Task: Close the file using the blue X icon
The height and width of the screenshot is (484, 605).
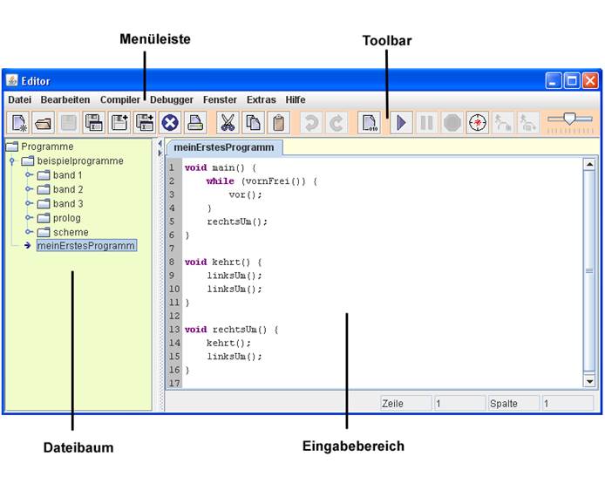Action: (170, 123)
